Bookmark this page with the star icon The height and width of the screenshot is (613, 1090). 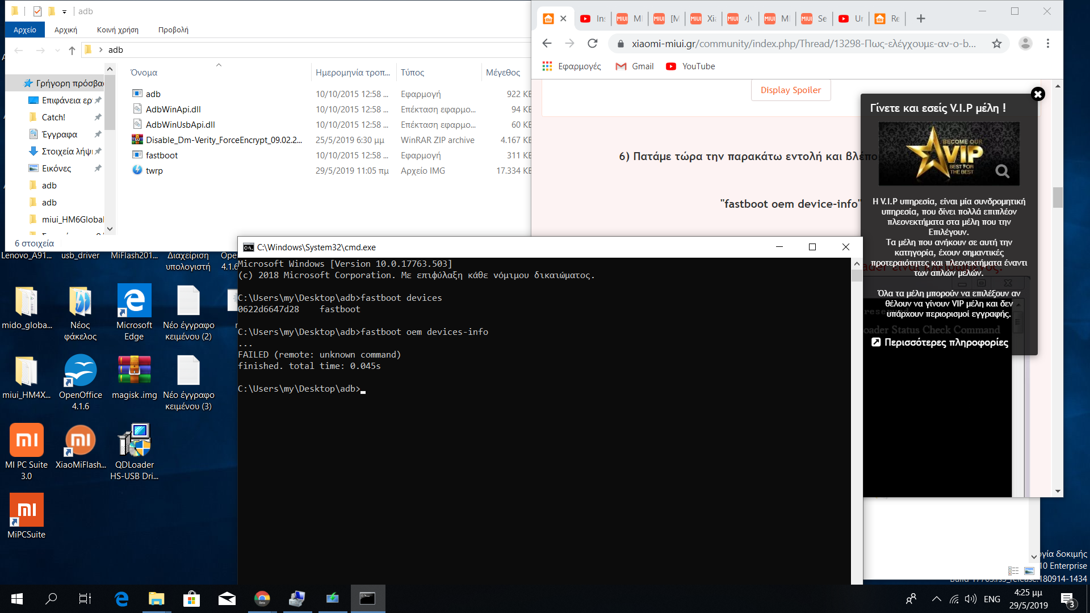point(996,44)
